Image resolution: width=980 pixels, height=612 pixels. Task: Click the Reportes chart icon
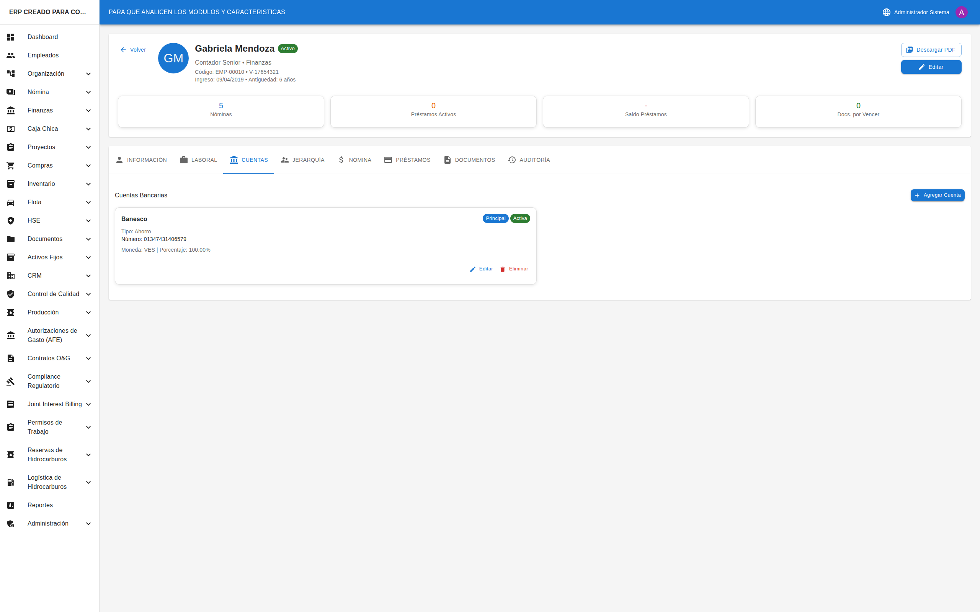pos(11,505)
